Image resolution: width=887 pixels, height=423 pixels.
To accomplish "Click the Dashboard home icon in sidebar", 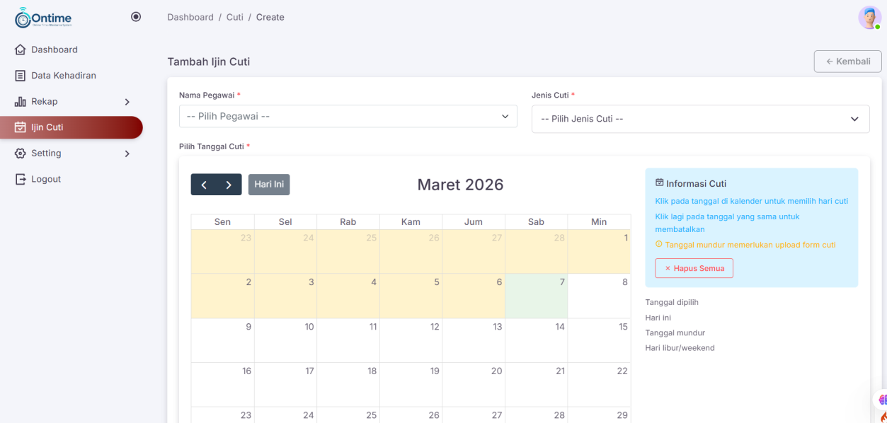I will point(21,50).
